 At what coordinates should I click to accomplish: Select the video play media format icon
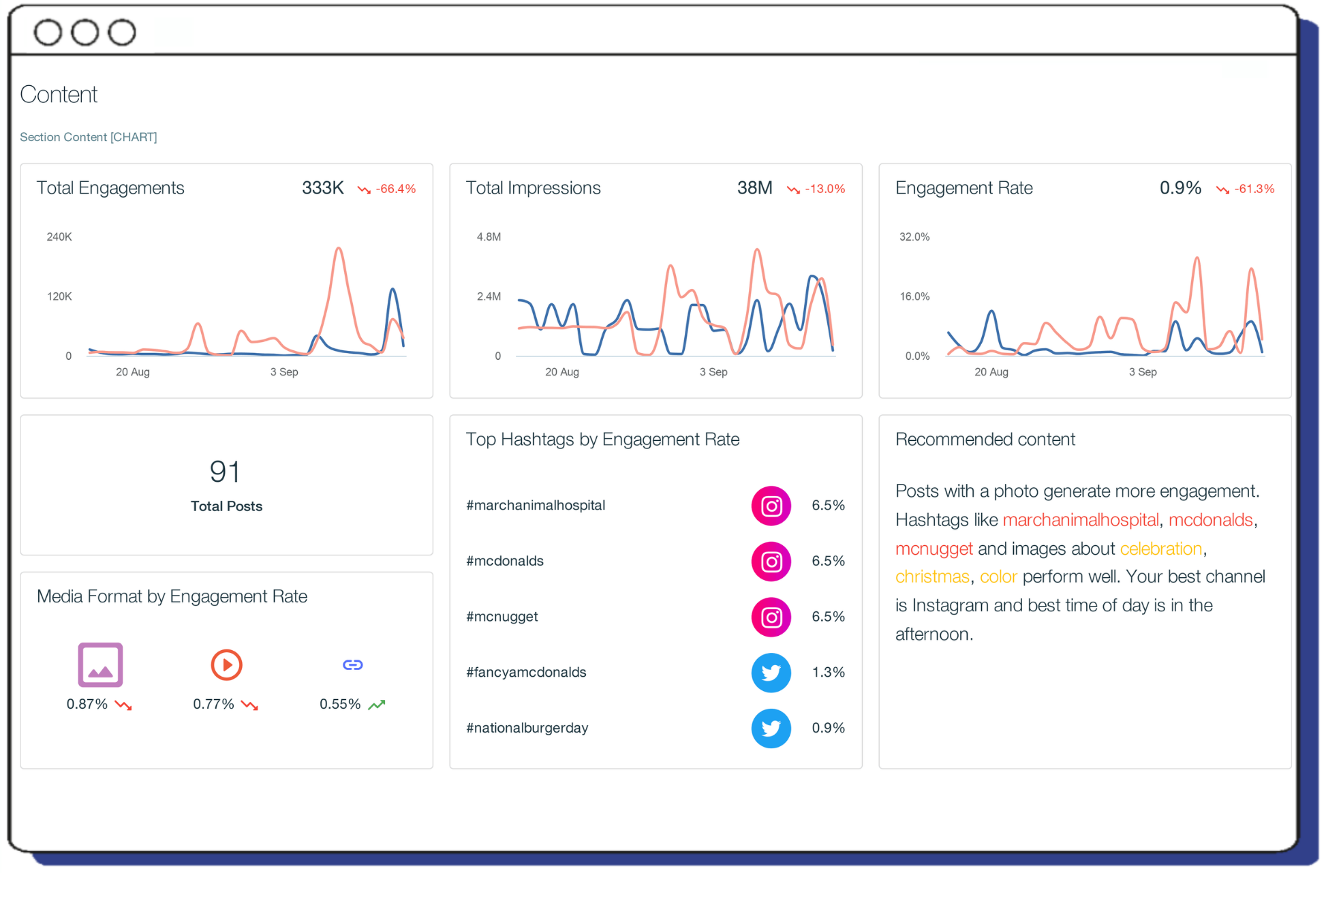click(x=226, y=664)
